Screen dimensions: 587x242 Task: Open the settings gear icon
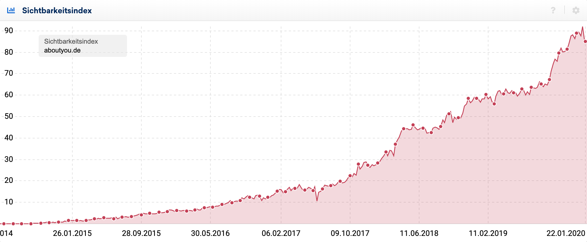576,10
